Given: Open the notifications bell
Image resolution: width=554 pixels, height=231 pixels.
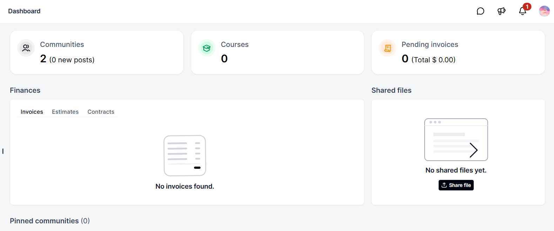Looking at the screenshot, I should point(522,11).
